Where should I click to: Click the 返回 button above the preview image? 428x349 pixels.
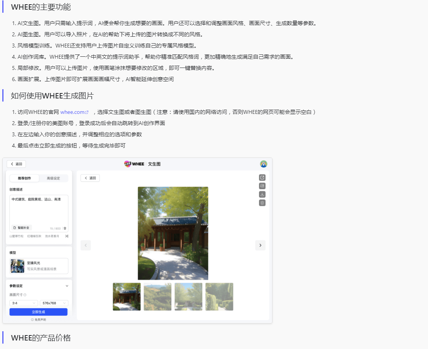90,178
